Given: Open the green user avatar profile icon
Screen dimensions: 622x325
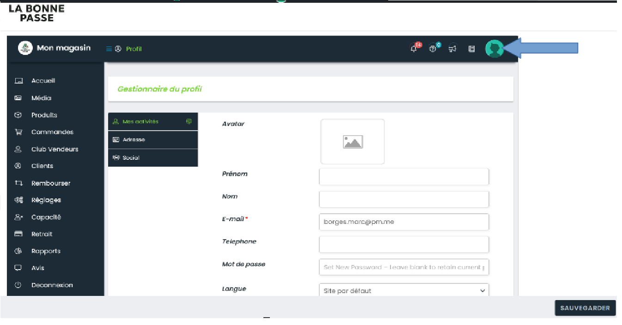Looking at the screenshot, I should [494, 48].
